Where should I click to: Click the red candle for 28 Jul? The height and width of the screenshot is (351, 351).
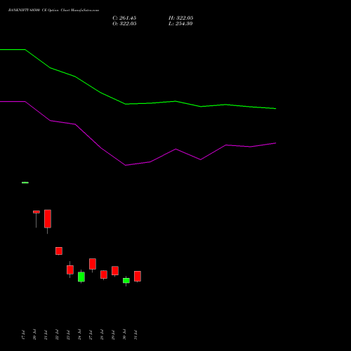click(x=104, y=274)
